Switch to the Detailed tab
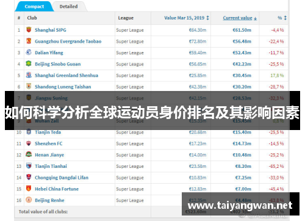 68,7
